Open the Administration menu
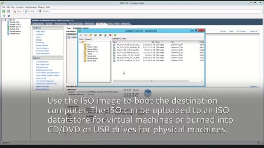 click(x=31, y=7)
